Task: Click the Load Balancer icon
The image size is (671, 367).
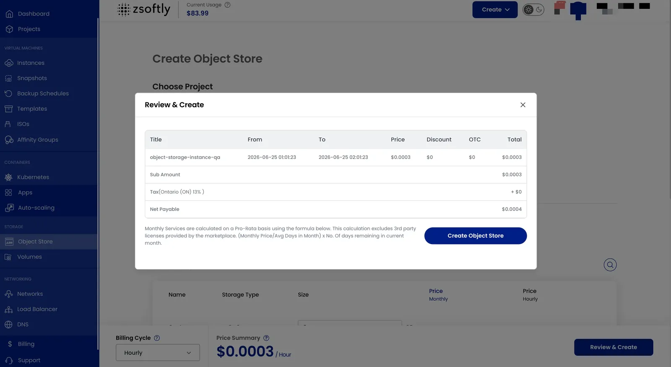Action: pos(8,310)
